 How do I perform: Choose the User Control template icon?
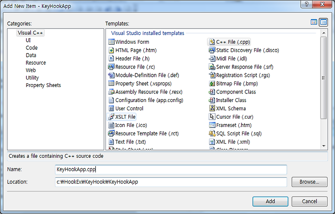point(111,108)
